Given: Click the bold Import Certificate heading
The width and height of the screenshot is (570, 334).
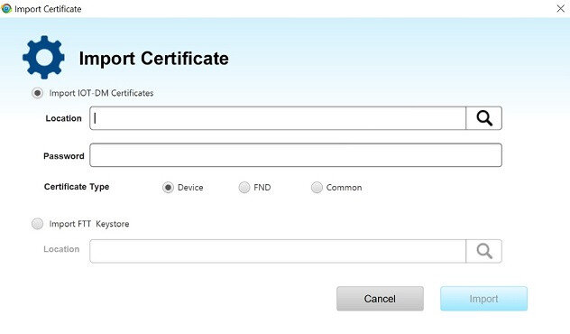Looking at the screenshot, I should pos(153,58).
